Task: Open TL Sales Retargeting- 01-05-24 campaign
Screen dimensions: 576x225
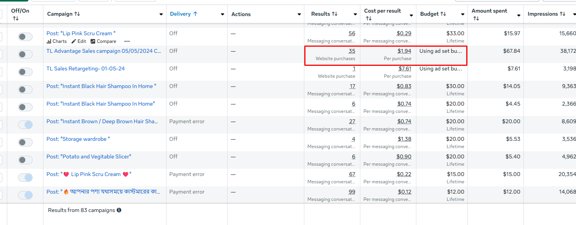Action: [86, 68]
